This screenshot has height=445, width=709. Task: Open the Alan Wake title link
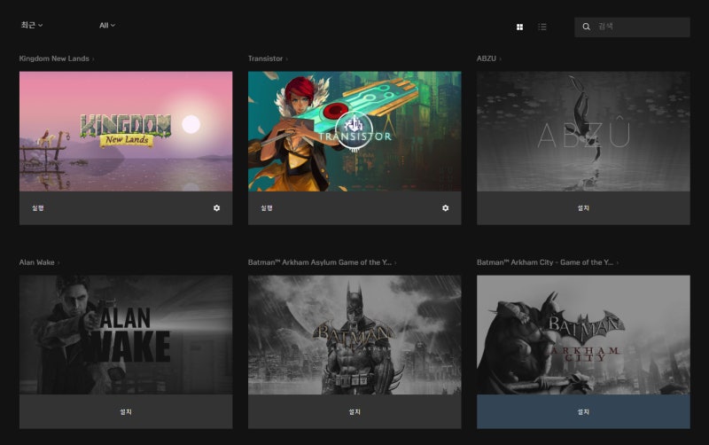(x=39, y=262)
